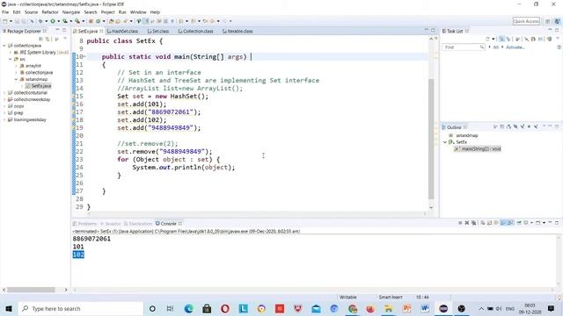Toggle Mark Occurrences in main toolbar

(146, 21)
